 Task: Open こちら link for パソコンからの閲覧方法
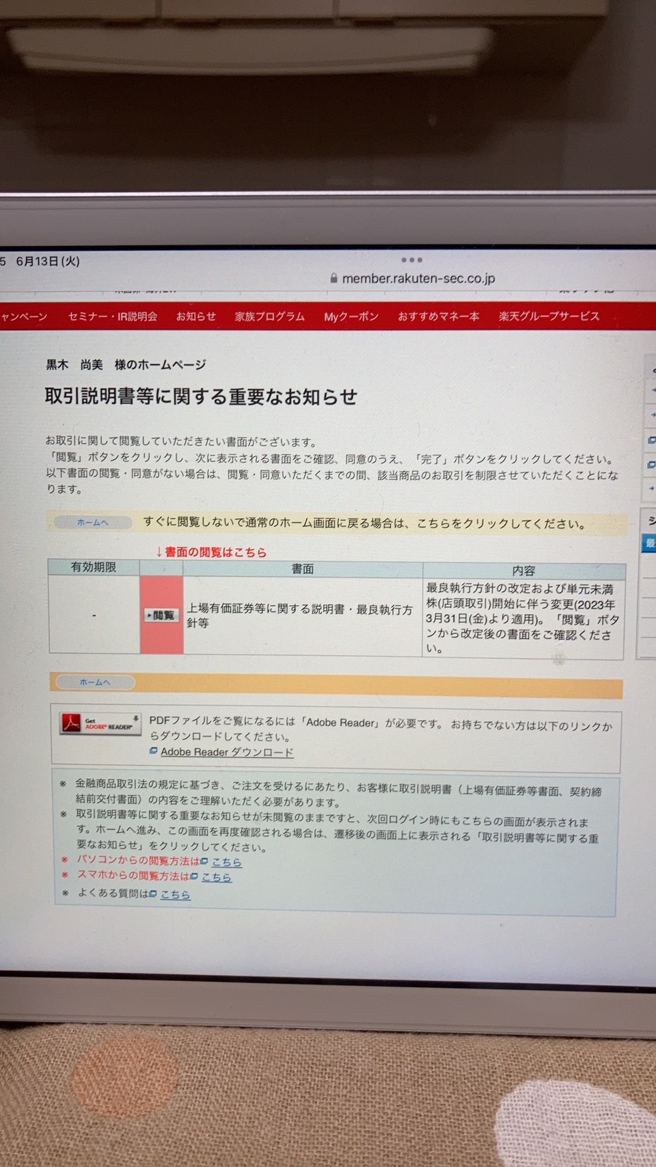coord(227,862)
